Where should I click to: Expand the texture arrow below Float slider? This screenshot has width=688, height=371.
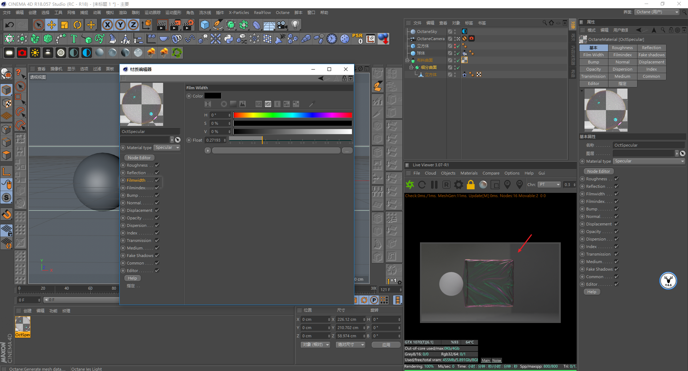tap(208, 151)
